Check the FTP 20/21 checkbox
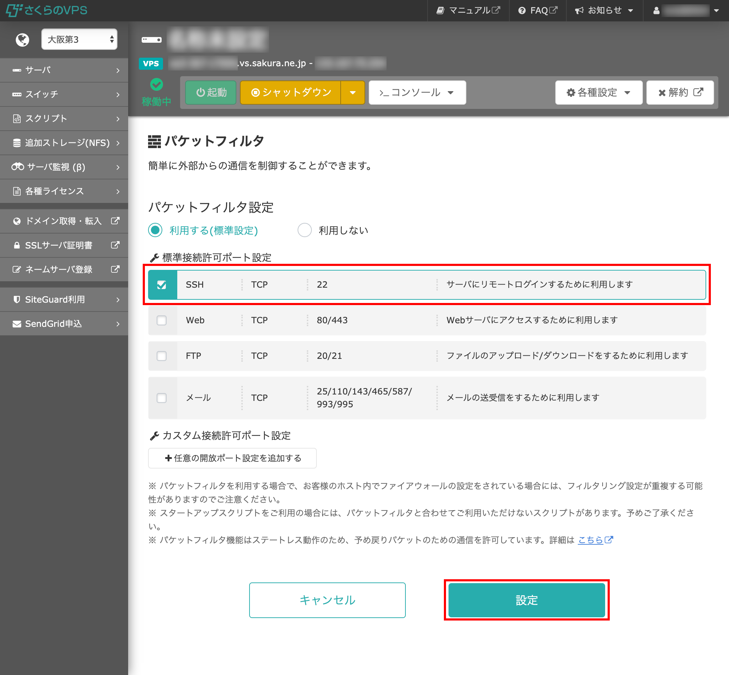 coord(162,356)
